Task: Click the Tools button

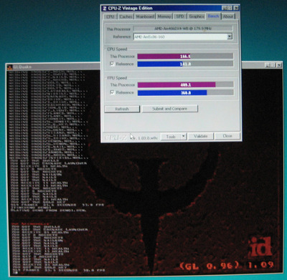Action: pyautogui.click(x=171, y=137)
